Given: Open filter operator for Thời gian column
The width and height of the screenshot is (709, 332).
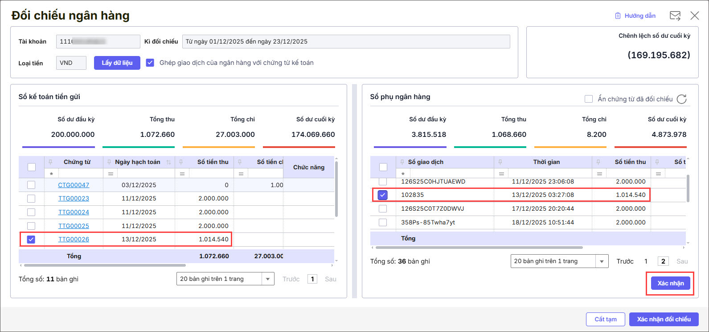Looking at the screenshot, I should click(501, 174).
